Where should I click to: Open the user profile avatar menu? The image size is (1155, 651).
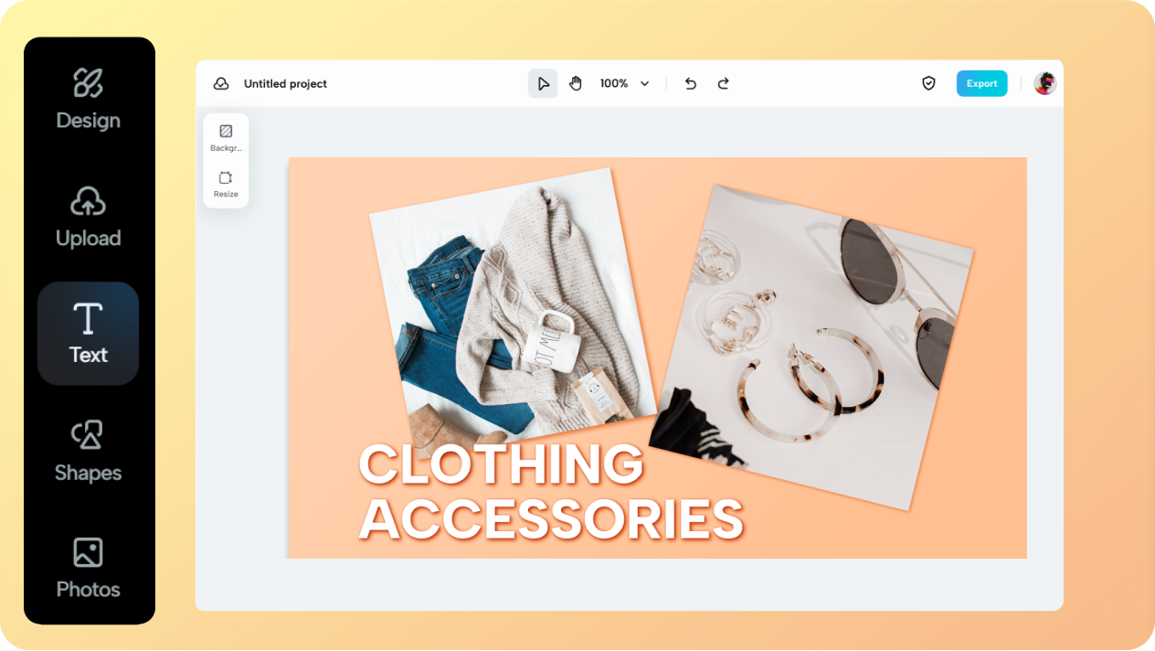point(1044,83)
